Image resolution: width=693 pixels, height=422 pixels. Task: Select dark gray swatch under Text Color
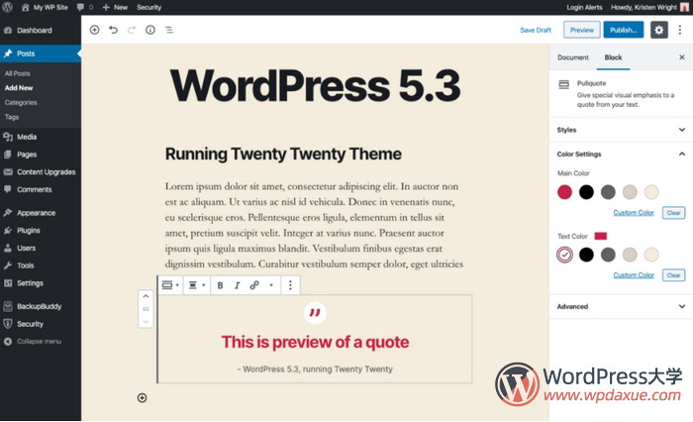point(608,255)
